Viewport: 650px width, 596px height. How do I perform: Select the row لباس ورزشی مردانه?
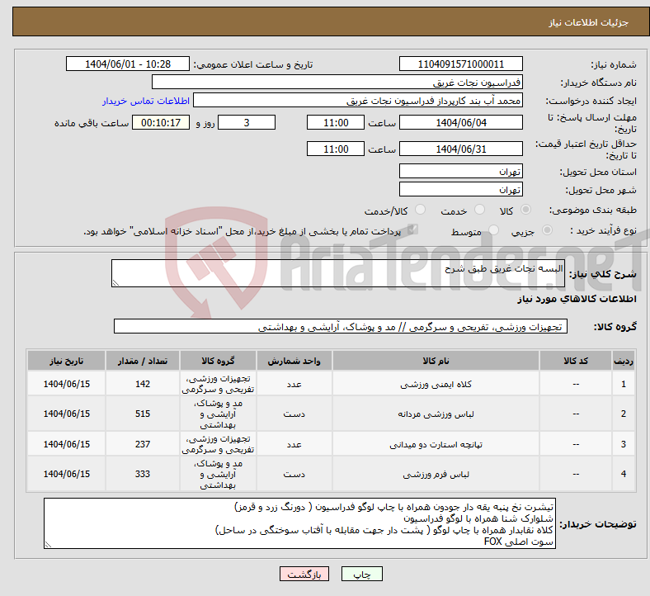pos(332,414)
